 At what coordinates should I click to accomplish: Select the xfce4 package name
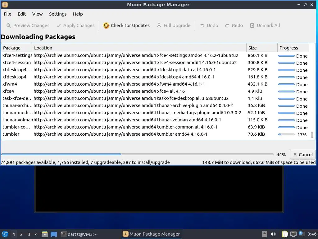pyautogui.click(x=8, y=91)
